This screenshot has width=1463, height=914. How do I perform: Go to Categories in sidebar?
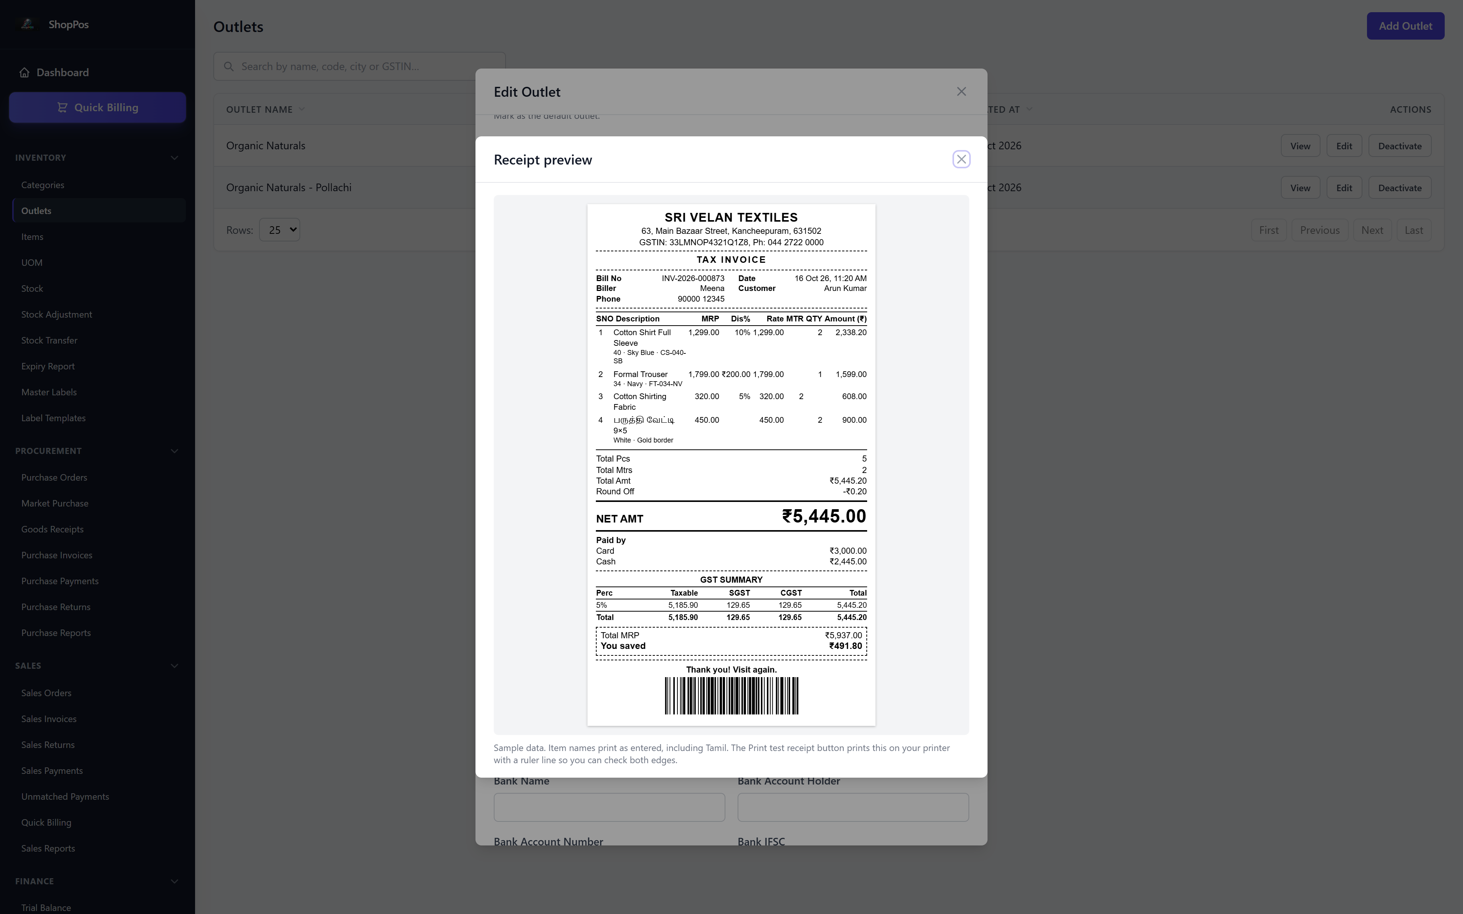(42, 185)
